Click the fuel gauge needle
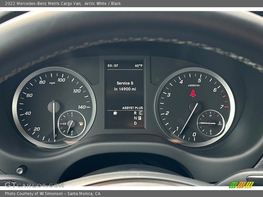This screenshot has width=263, height=197. pos(70,127)
